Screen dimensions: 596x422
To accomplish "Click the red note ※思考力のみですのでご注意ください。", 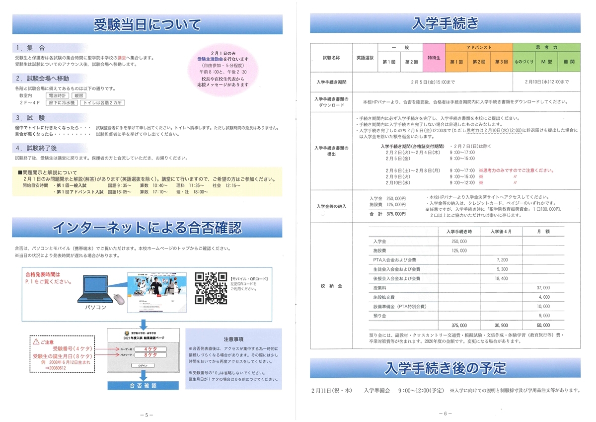I will pos(517,170).
